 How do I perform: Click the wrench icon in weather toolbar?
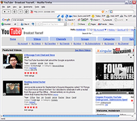[x=58, y=16]
